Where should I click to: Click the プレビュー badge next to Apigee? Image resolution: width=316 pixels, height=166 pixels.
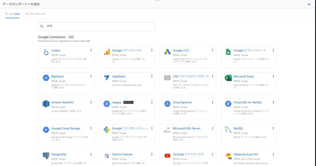click(128, 103)
